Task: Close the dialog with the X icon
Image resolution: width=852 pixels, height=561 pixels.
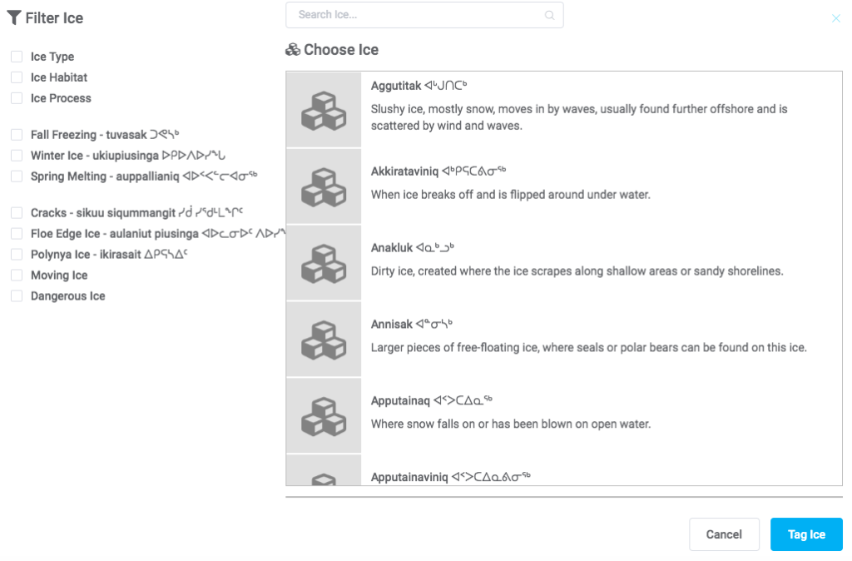Action: pyautogui.click(x=836, y=18)
